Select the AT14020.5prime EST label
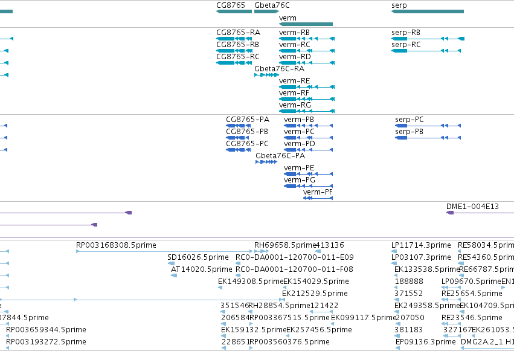Screen dimensions: 514x351 pos(202,269)
